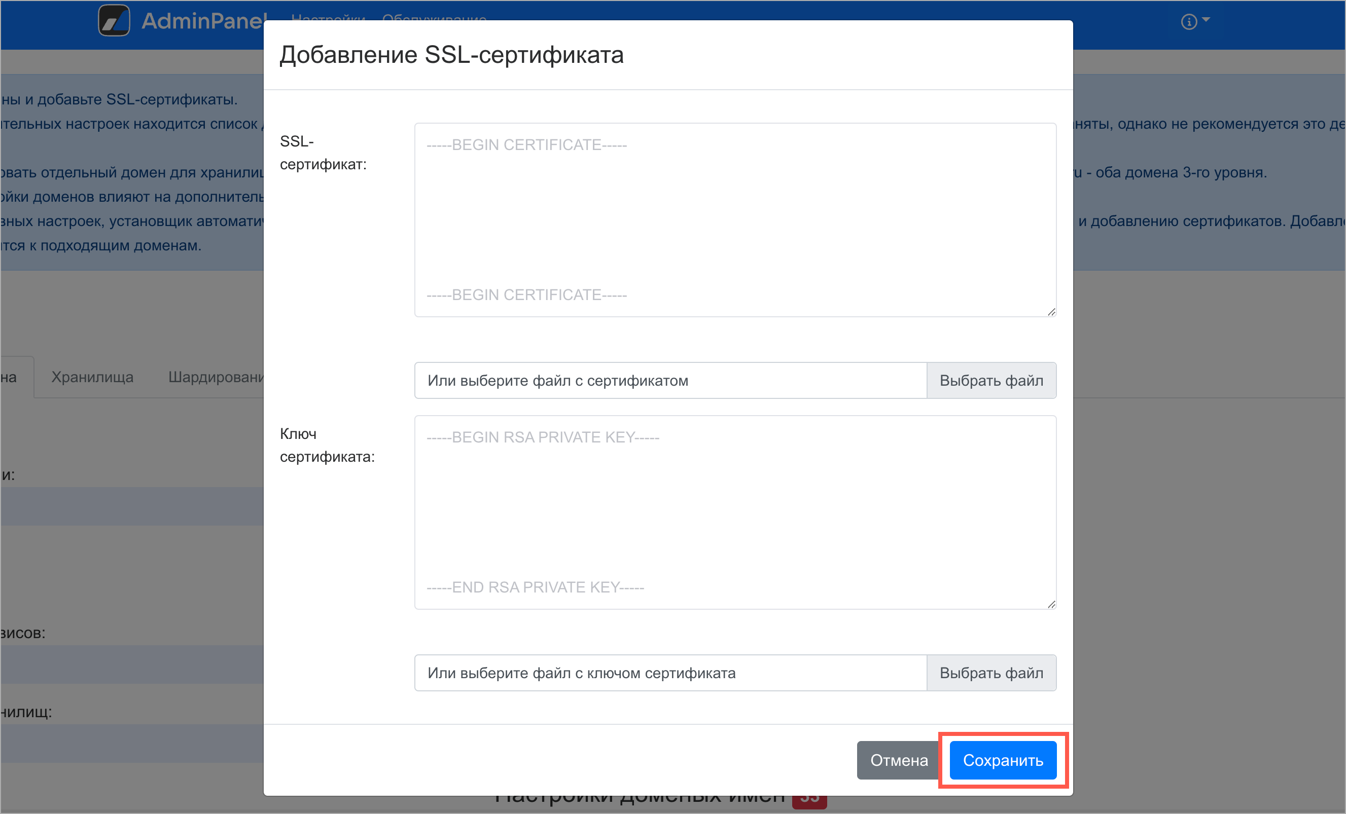Click the AdminPanel logo icon
Viewport: 1346px width, 814px height.
pyautogui.click(x=114, y=21)
